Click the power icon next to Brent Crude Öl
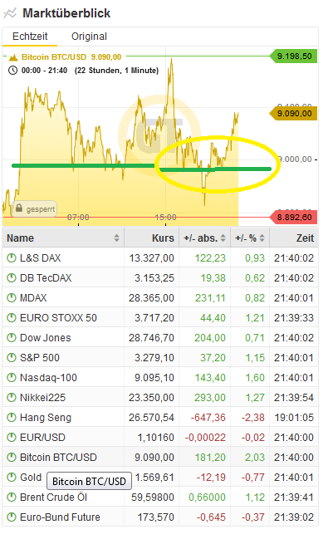This screenshot has width=328, height=544. point(12,497)
